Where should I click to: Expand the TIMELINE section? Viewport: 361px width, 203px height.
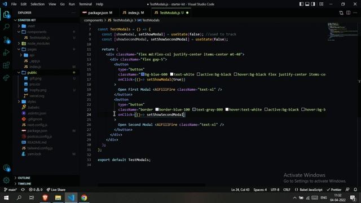tap(24, 184)
